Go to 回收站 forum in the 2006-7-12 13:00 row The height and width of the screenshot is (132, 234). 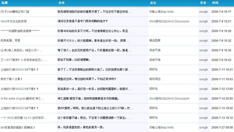[x=153, y=89]
